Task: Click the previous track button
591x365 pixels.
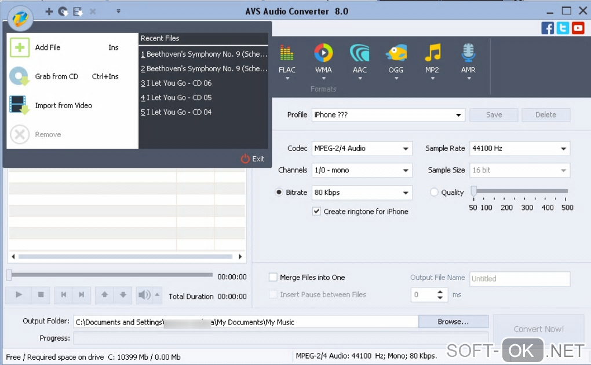Action: [x=64, y=294]
